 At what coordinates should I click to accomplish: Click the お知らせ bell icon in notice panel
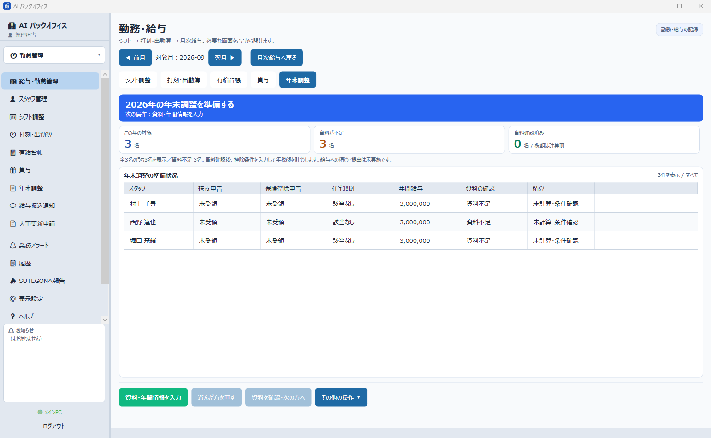11,330
